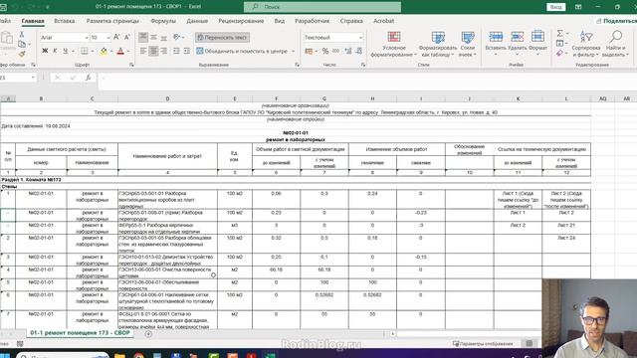Click the insert function fx icon
This screenshot has width=637, height=358.
88,78
